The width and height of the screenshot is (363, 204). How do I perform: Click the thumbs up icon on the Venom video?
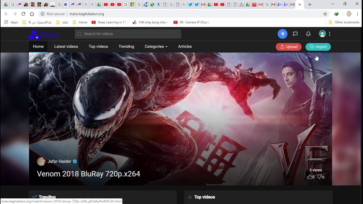tap(310, 177)
